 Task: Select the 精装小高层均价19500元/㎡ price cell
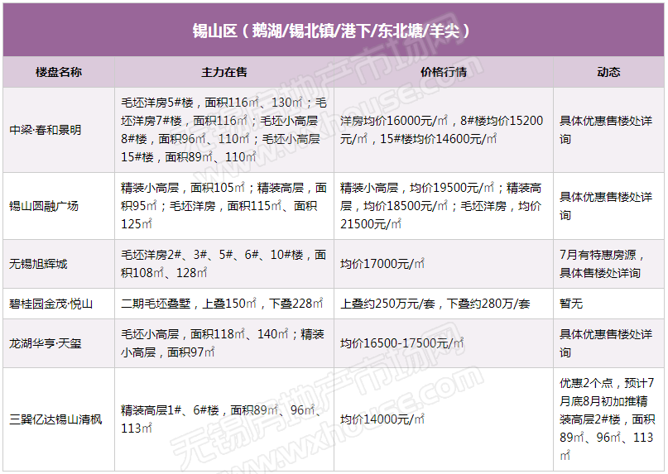pos(442,205)
